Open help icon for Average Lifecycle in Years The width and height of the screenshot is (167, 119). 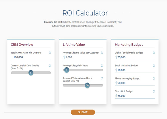102,65
